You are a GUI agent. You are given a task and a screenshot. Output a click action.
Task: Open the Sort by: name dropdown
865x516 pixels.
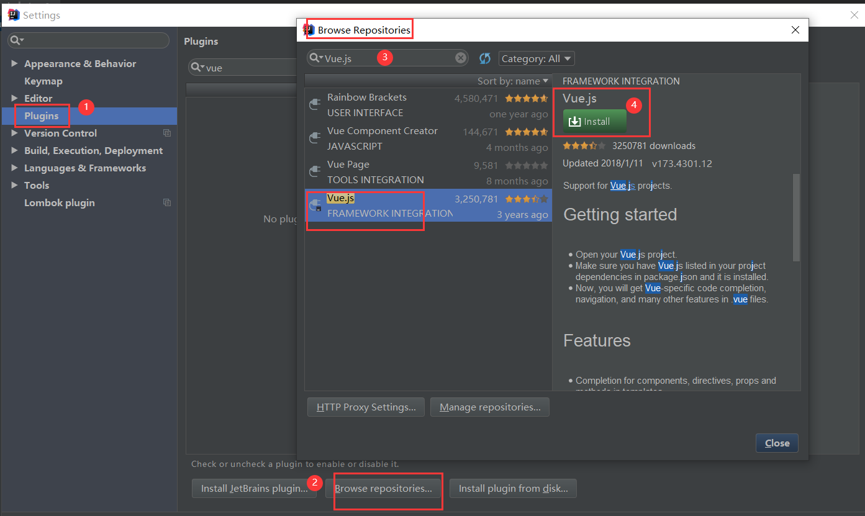tap(513, 81)
